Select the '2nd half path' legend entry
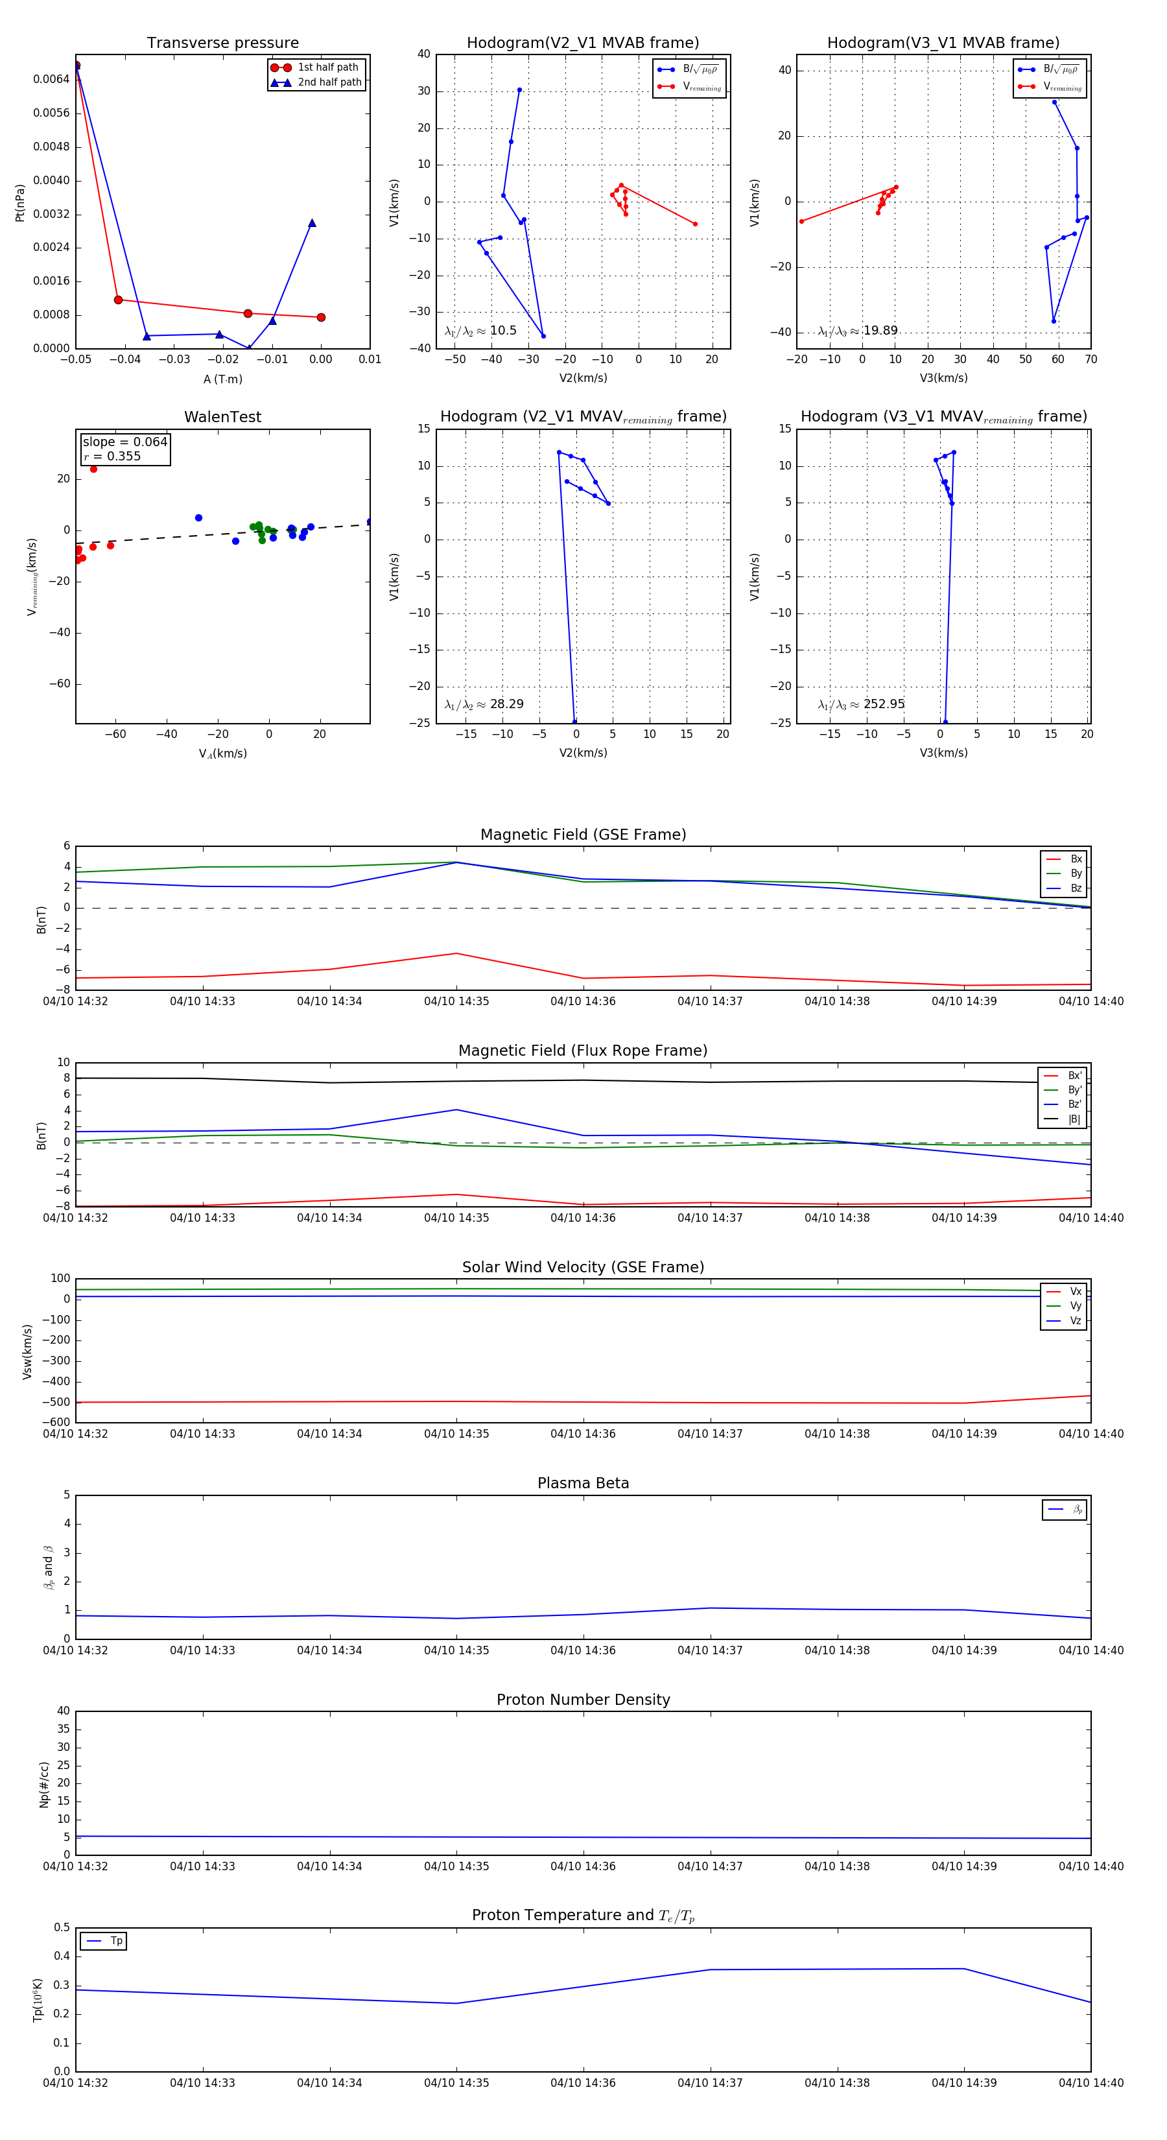This screenshot has height=2140, width=1167. pyautogui.click(x=316, y=82)
